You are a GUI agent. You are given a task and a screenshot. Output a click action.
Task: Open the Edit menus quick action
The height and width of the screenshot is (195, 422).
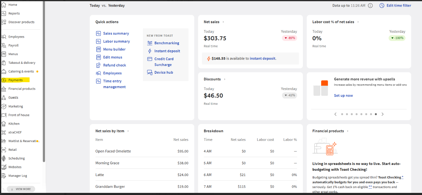[x=113, y=57]
